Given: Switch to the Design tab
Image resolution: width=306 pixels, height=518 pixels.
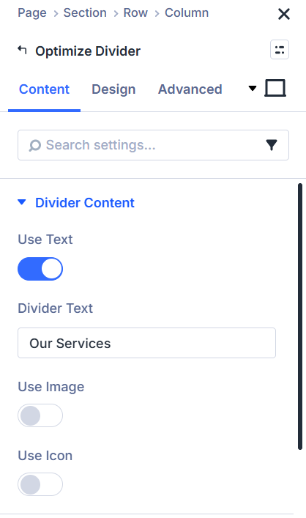Looking at the screenshot, I should (x=113, y=89).
